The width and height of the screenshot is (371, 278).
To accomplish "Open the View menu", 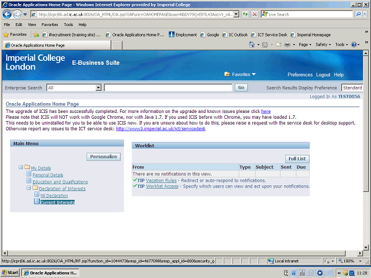I will click(31, 25).
